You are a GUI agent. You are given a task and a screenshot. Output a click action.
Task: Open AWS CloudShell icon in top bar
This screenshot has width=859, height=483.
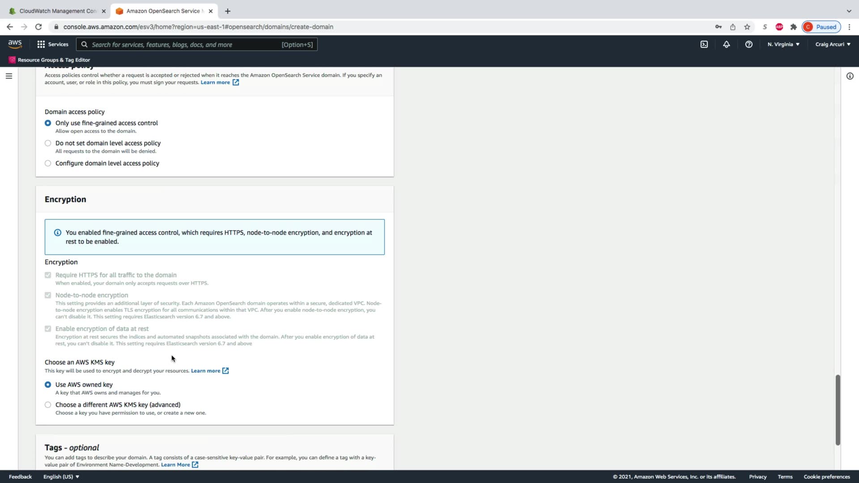(704, 44)
